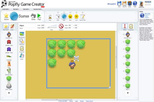
Task: Toggle the circle beside Bush 1 in the list
Action: tap(124, 42)
